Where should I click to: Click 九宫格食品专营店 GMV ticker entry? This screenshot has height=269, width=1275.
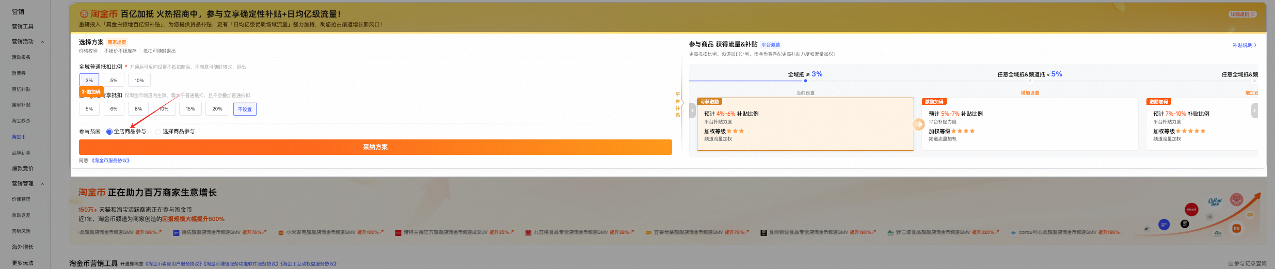(x=580, y=232)
